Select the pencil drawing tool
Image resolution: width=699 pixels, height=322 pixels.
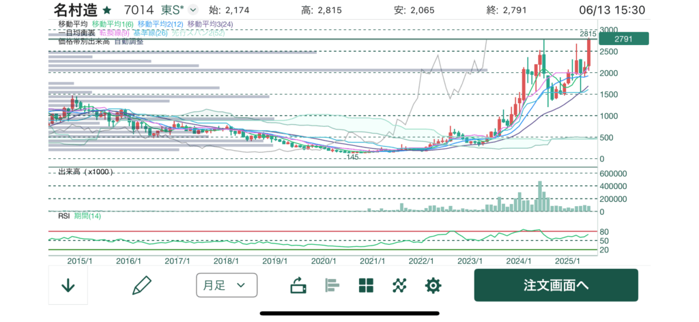pyautogui.click(x=142, y=285)
